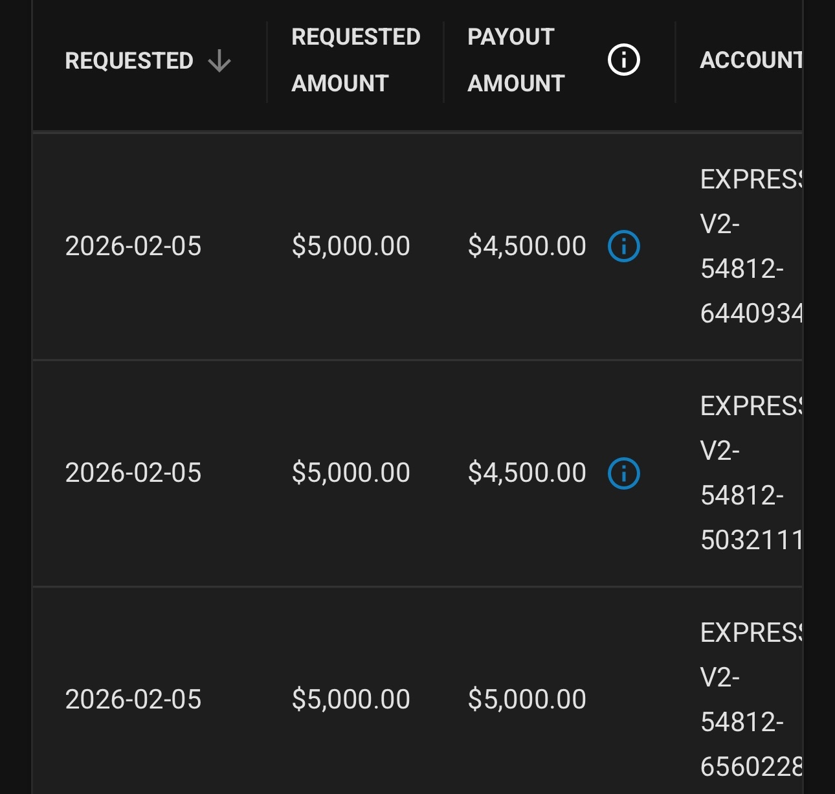
Task: Select the first 2026-02-05 table row
Action: (x=324, y=246)
